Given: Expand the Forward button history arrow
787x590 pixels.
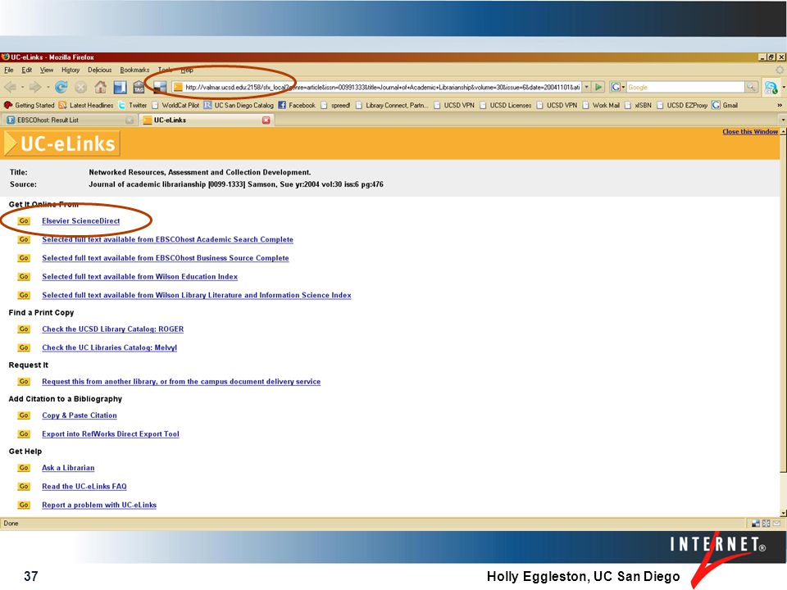Looking at the screenshot, I should click(x=48, y=88).
